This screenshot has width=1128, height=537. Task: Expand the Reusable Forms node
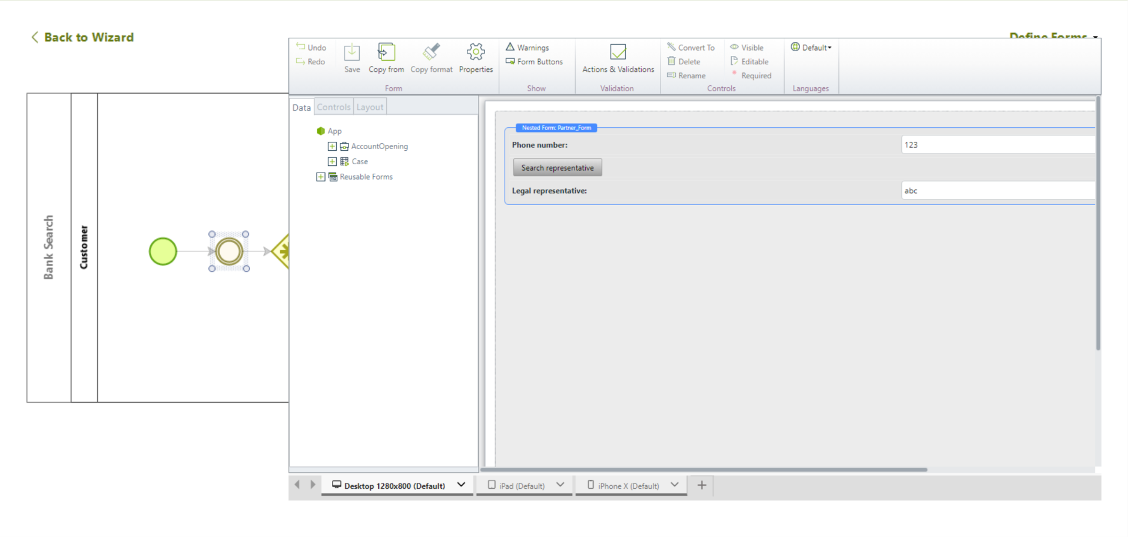(x=321, y=177)
